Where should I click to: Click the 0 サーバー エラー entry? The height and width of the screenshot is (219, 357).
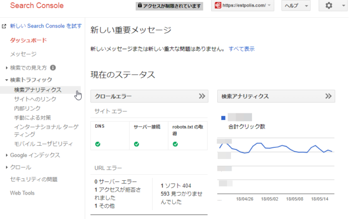click(x=116, y=181)
